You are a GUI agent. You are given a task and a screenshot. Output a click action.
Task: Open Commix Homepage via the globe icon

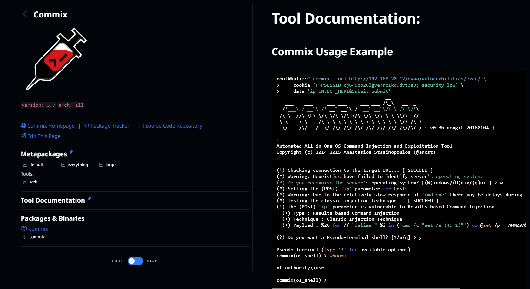tap(23, 126)
